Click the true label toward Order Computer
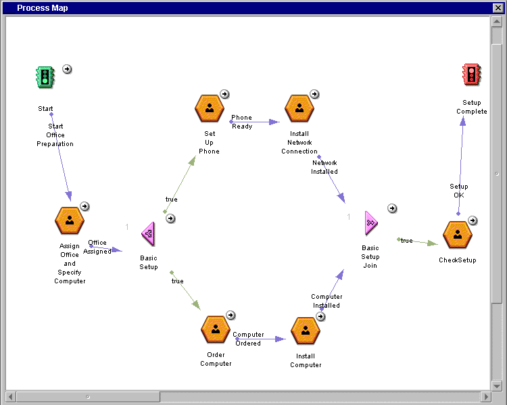507x405 pixels. pos(178,281)
